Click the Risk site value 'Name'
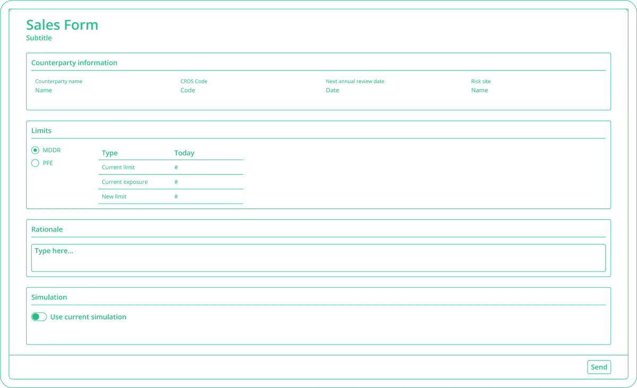 click(479, 90)
